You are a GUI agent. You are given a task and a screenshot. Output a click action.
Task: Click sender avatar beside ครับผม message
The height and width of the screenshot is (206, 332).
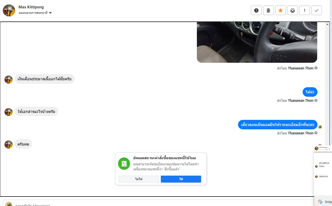pyautogui.click(x=8, y=145)
